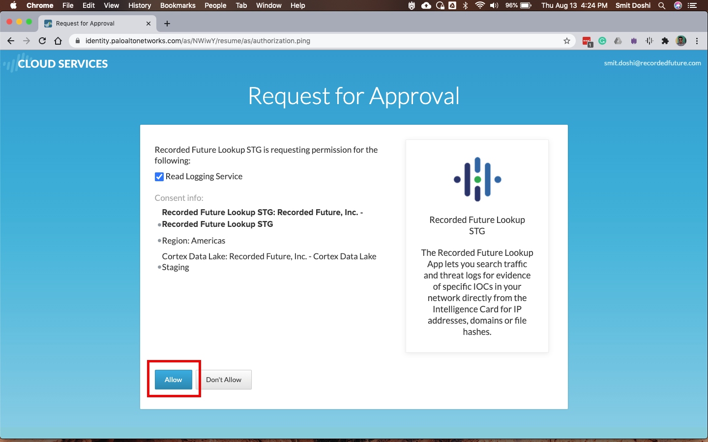The image size is (708, 442).
Task: Bookmark this page with the star icon
Action: pyautogui.click(x=567, y=41)
